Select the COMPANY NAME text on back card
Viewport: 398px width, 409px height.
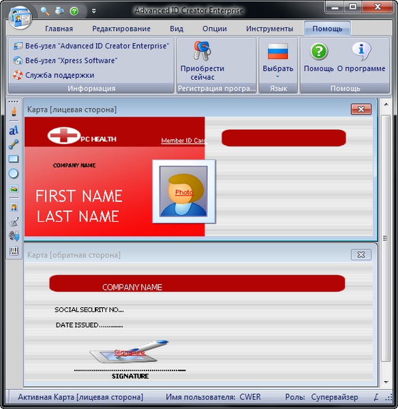pos(132,287)
